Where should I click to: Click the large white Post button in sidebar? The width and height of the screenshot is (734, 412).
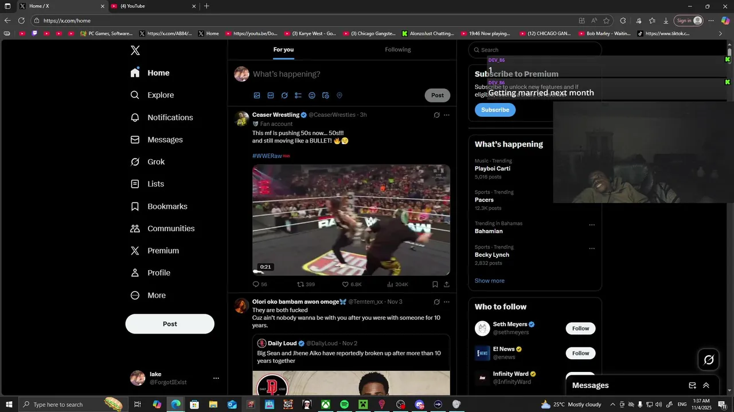170,324
